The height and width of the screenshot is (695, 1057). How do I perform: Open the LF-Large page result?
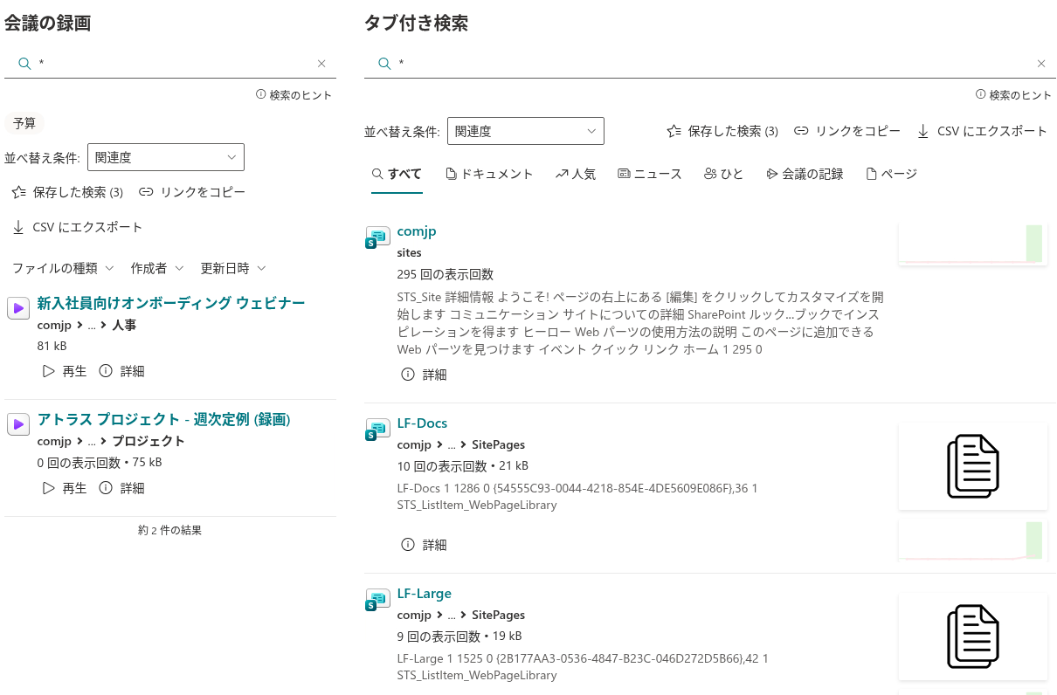tap(425, 594)
